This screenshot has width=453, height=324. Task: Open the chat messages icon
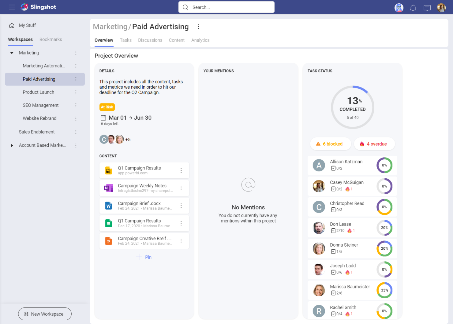click(427, 8)
